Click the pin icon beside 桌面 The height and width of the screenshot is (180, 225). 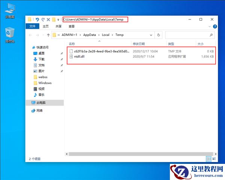(62, 53)
